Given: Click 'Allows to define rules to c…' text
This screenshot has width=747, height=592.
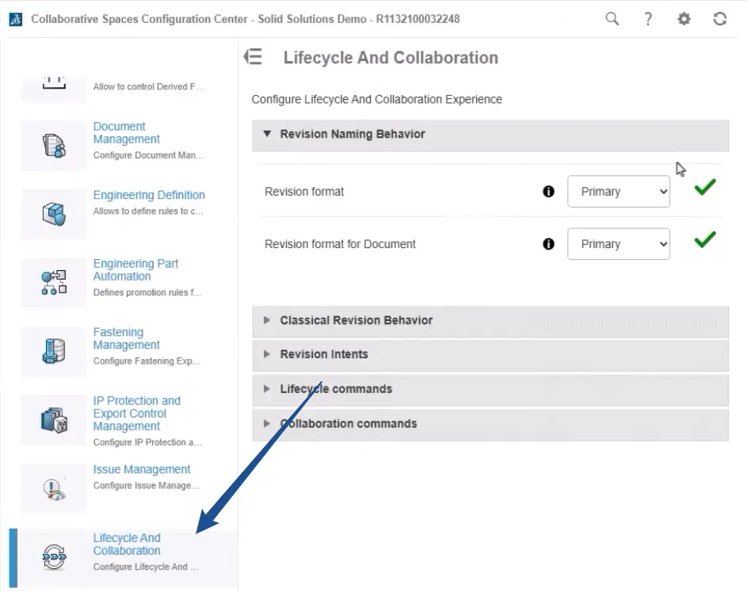Looking at the screenshot, I should pos(148,211).
